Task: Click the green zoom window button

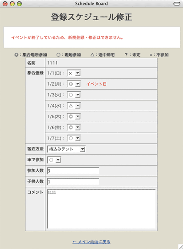Action: click(19, 4)
